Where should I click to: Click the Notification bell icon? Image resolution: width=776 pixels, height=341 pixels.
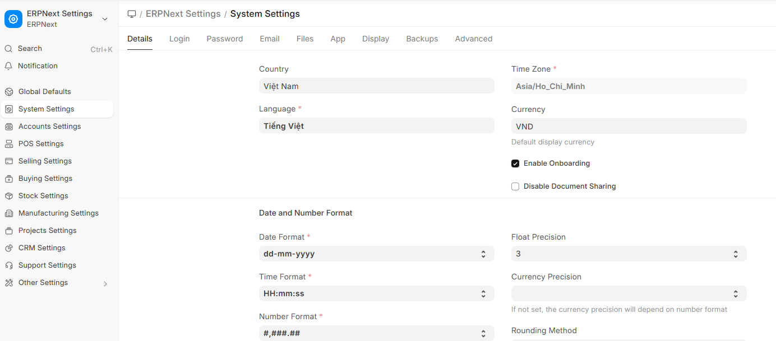point(8,66)
